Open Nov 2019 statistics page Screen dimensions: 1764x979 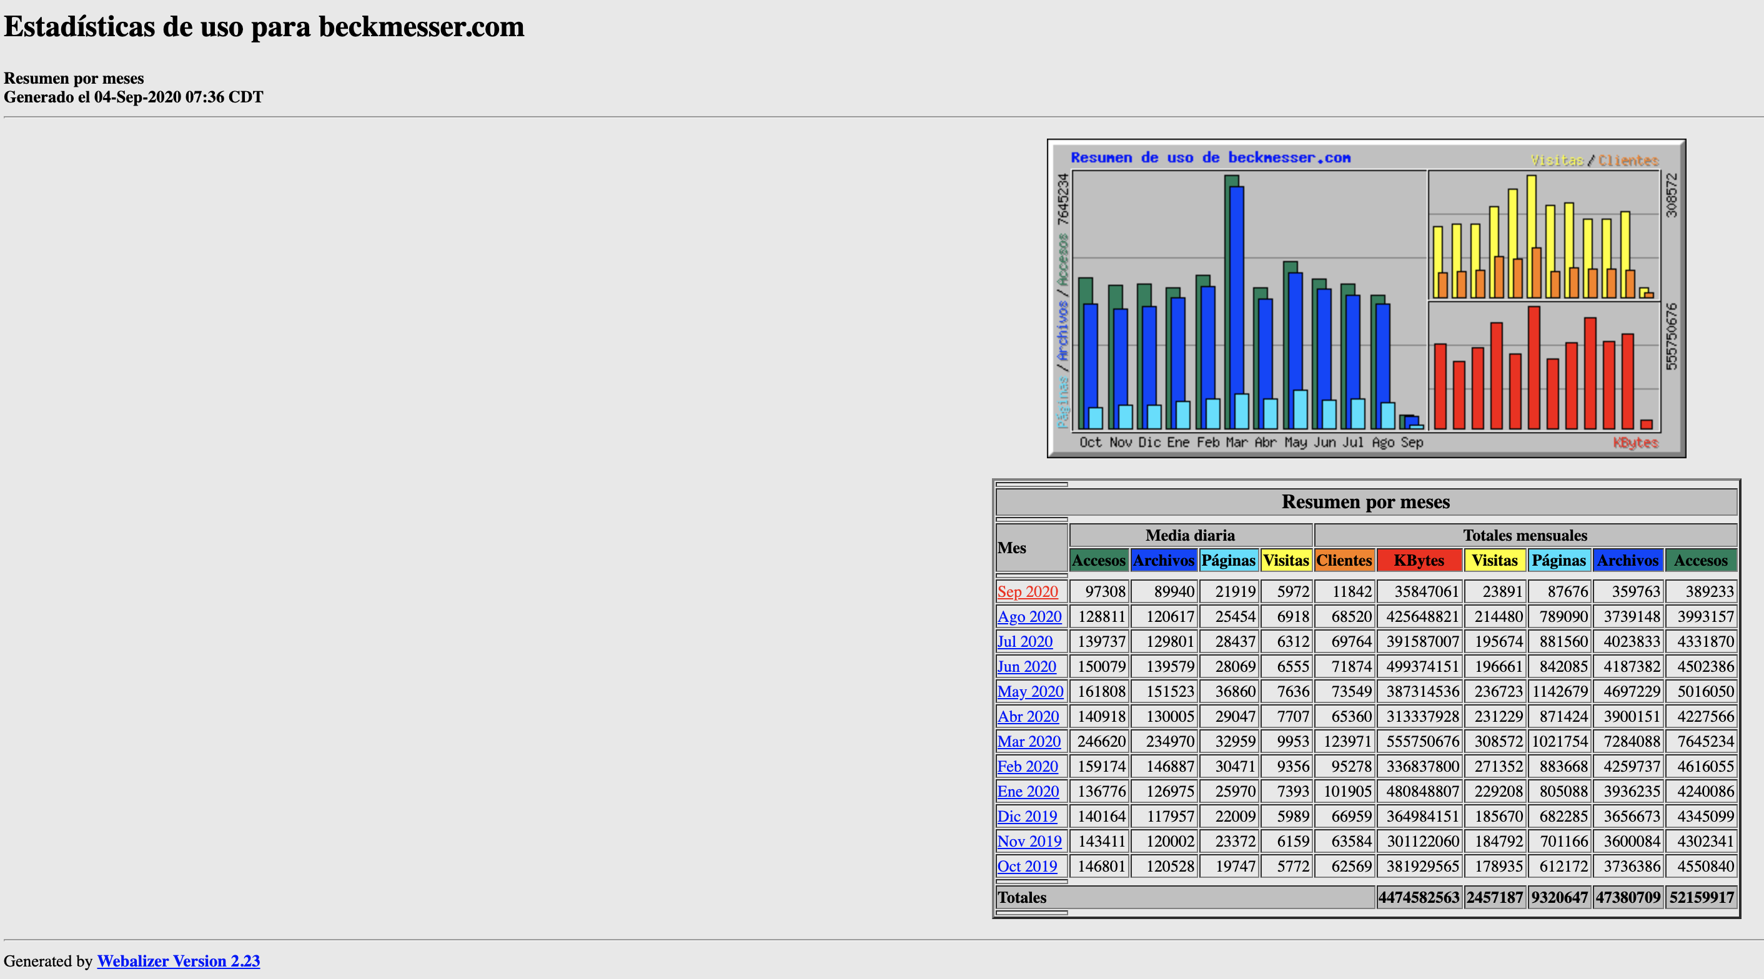pyautogui.click(x=1029, y=842)
